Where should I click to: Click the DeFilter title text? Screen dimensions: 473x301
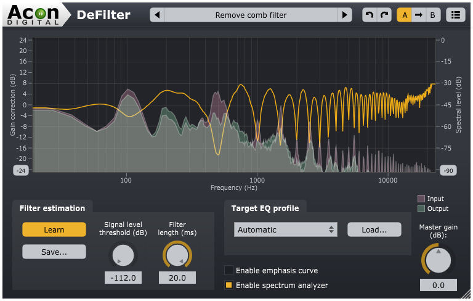tap(103, 15)
